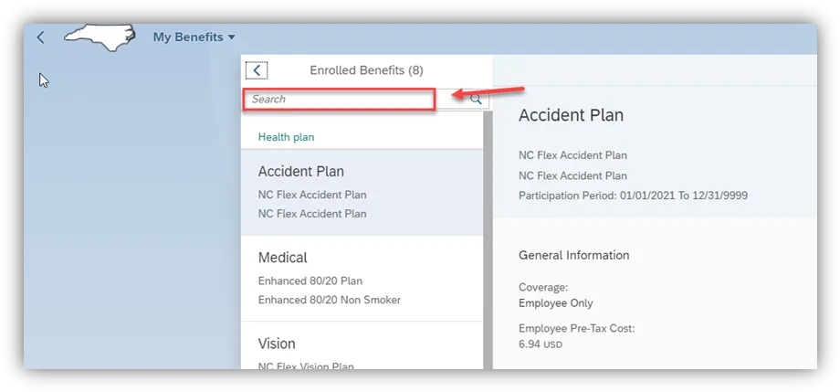Viewport: 840px width, 392px height.
Task: Click the Coverage field label
Action: pos(543,286)
